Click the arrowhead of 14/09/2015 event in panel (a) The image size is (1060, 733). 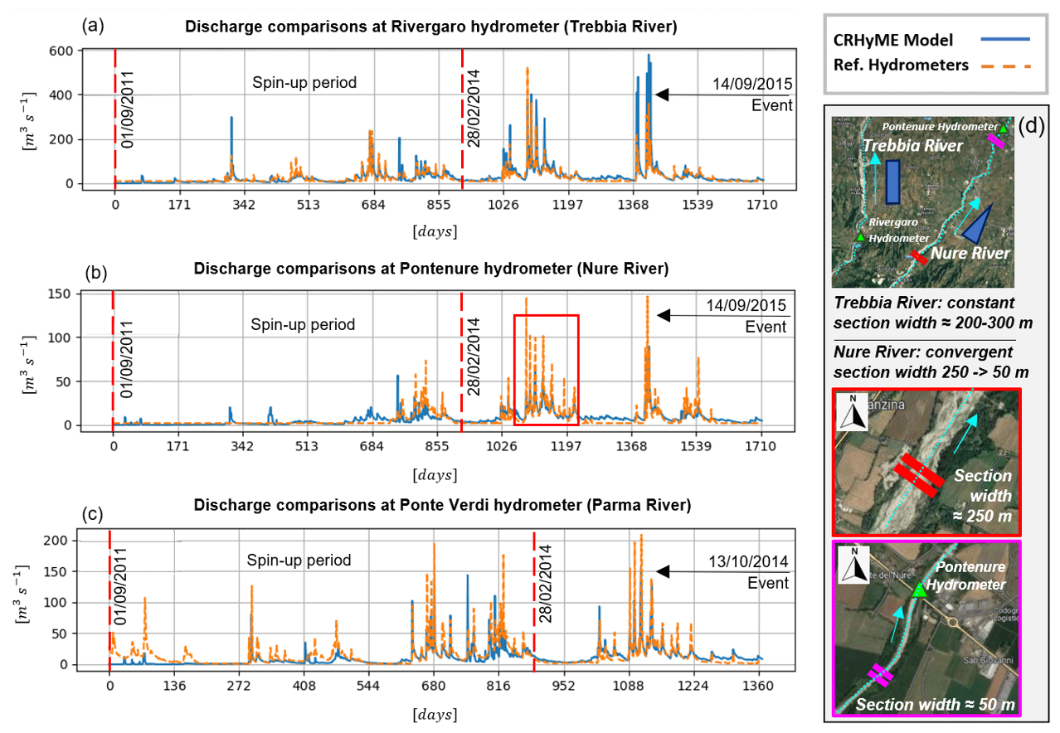tap(661, 95)
